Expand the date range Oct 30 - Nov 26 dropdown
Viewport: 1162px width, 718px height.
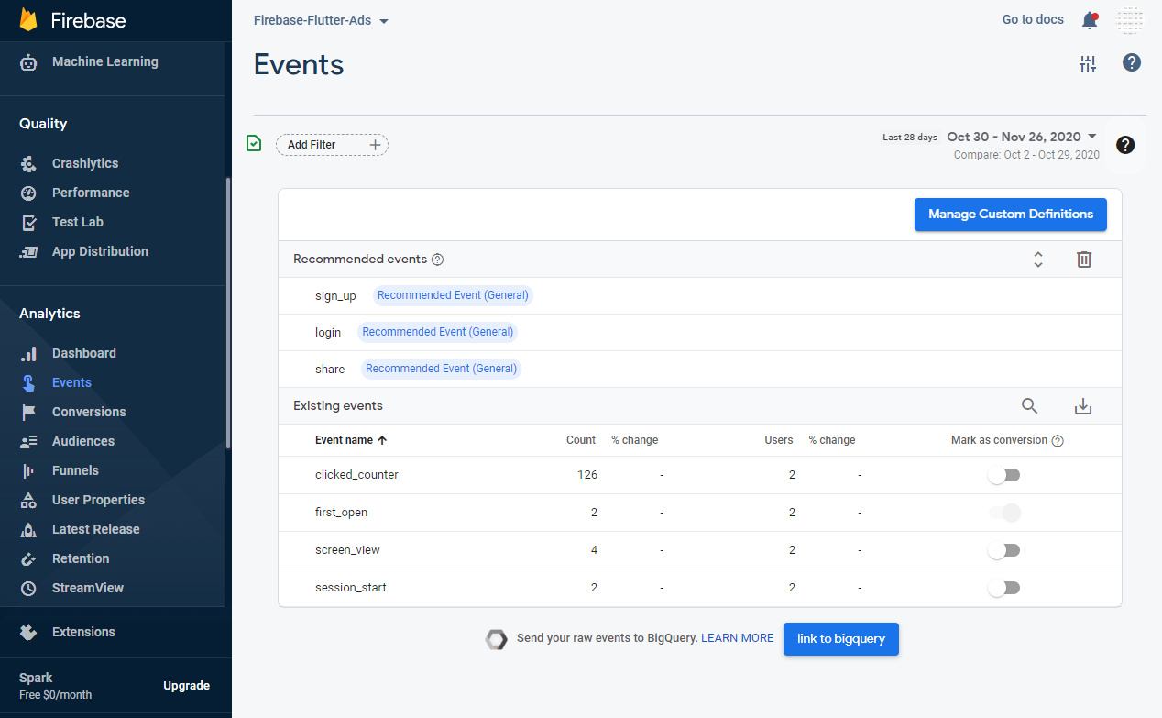click(x=1021, y=137)
